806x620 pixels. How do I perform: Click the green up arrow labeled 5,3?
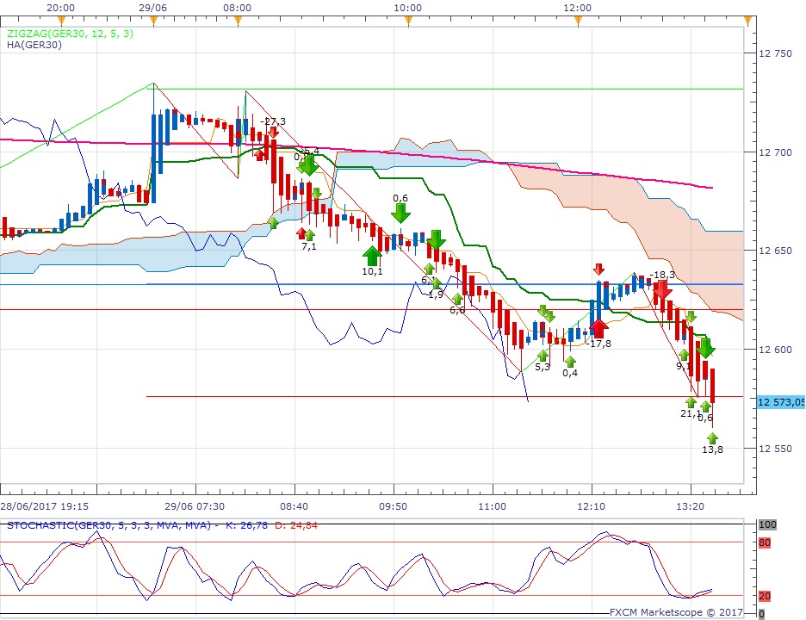coord(542,356)
